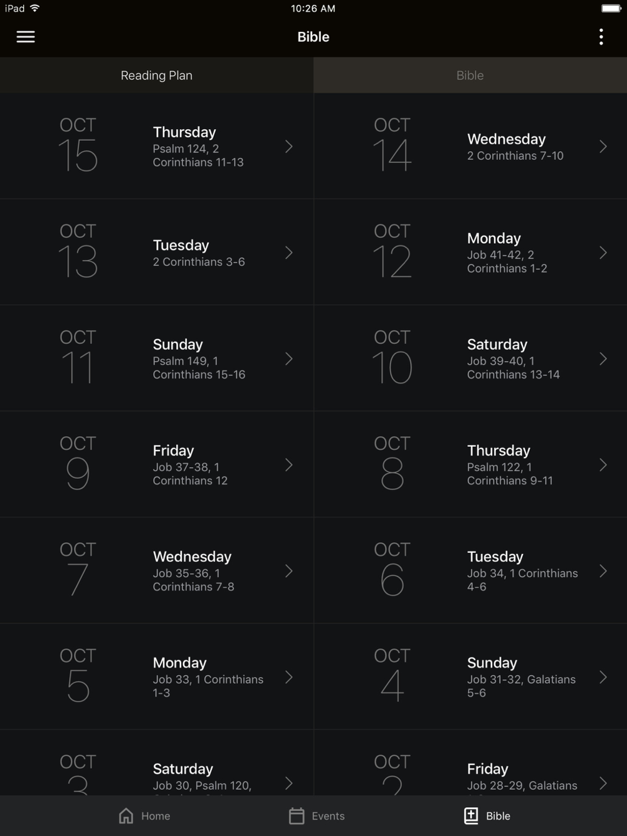Open chevron for Oct 14 Wednesday reading
The height and width of the screenshot is (836, 627).
603,147
